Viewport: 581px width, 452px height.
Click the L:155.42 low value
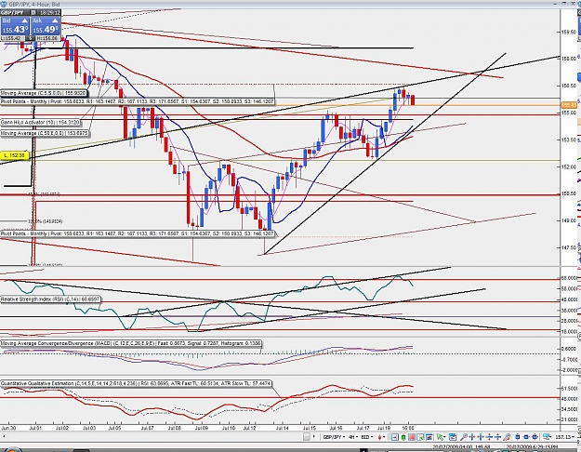tap(13, 38)
